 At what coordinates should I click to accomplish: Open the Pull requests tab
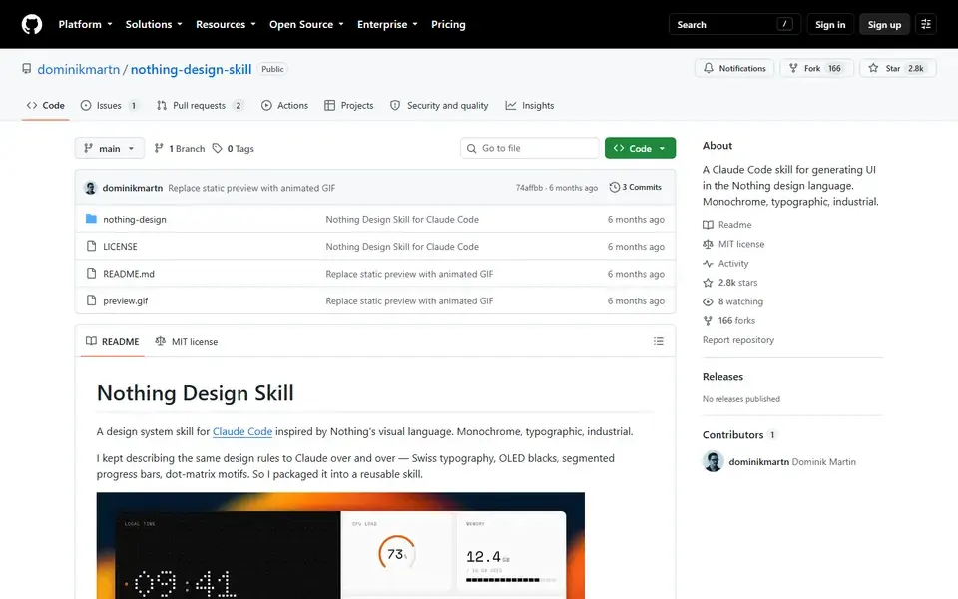tap(200, 105)
